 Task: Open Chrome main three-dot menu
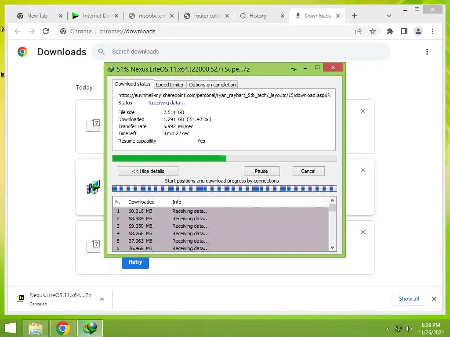432,31
